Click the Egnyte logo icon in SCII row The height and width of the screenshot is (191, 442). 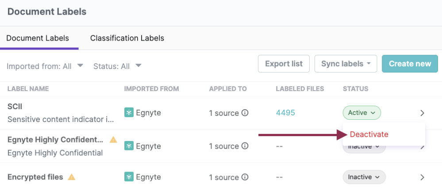[x=129, y=113]
